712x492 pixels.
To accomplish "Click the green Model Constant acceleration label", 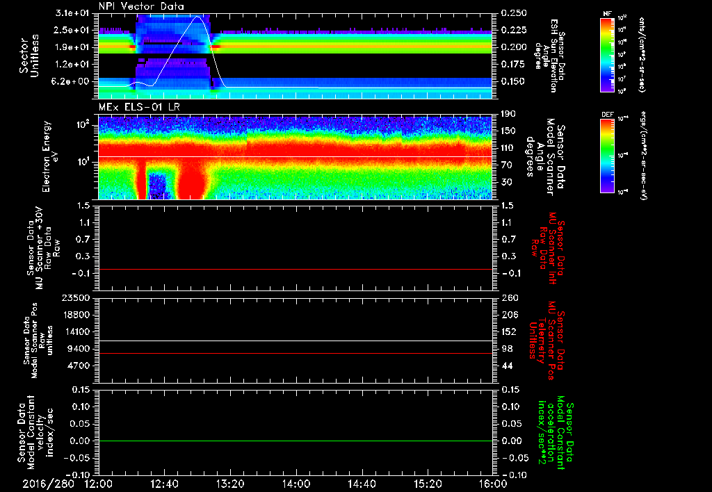I will pos(555,433).
